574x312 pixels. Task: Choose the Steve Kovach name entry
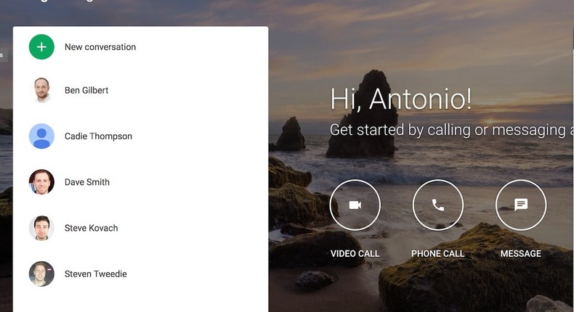(x=91, y=228)
